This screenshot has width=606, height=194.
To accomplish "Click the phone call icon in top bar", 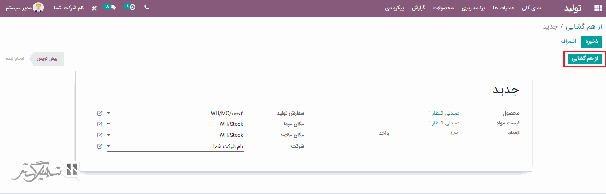I will (x=147, y=8).
